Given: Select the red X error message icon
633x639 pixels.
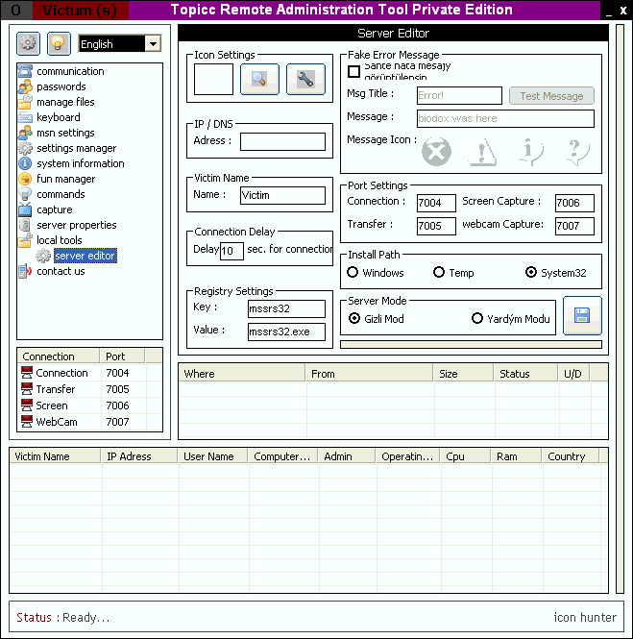Looking at the screenshot, I should click(x=436, y=152).
